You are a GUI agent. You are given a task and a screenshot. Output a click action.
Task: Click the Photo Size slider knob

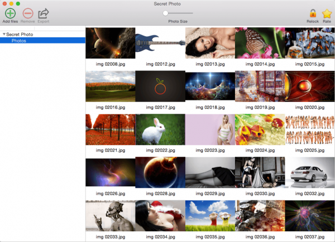pos(165,13)
